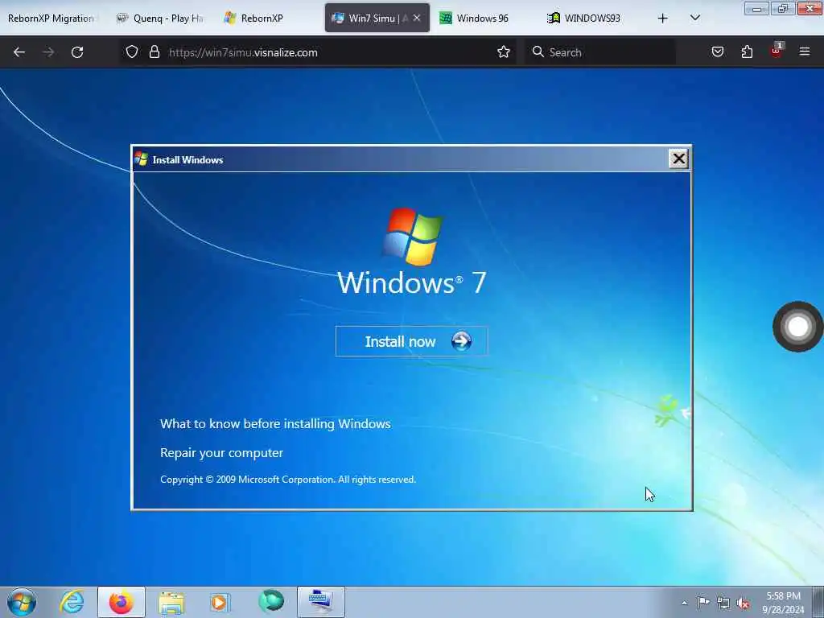Open Windows Media Player from taskbar
This screenshot has height=618, width=824.
click(220, 602)
